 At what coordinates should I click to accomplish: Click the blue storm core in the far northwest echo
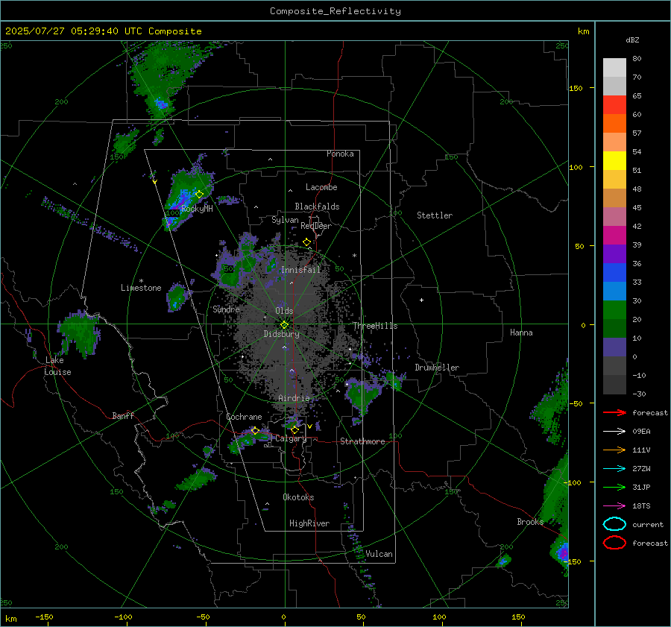tap(160, 104)
